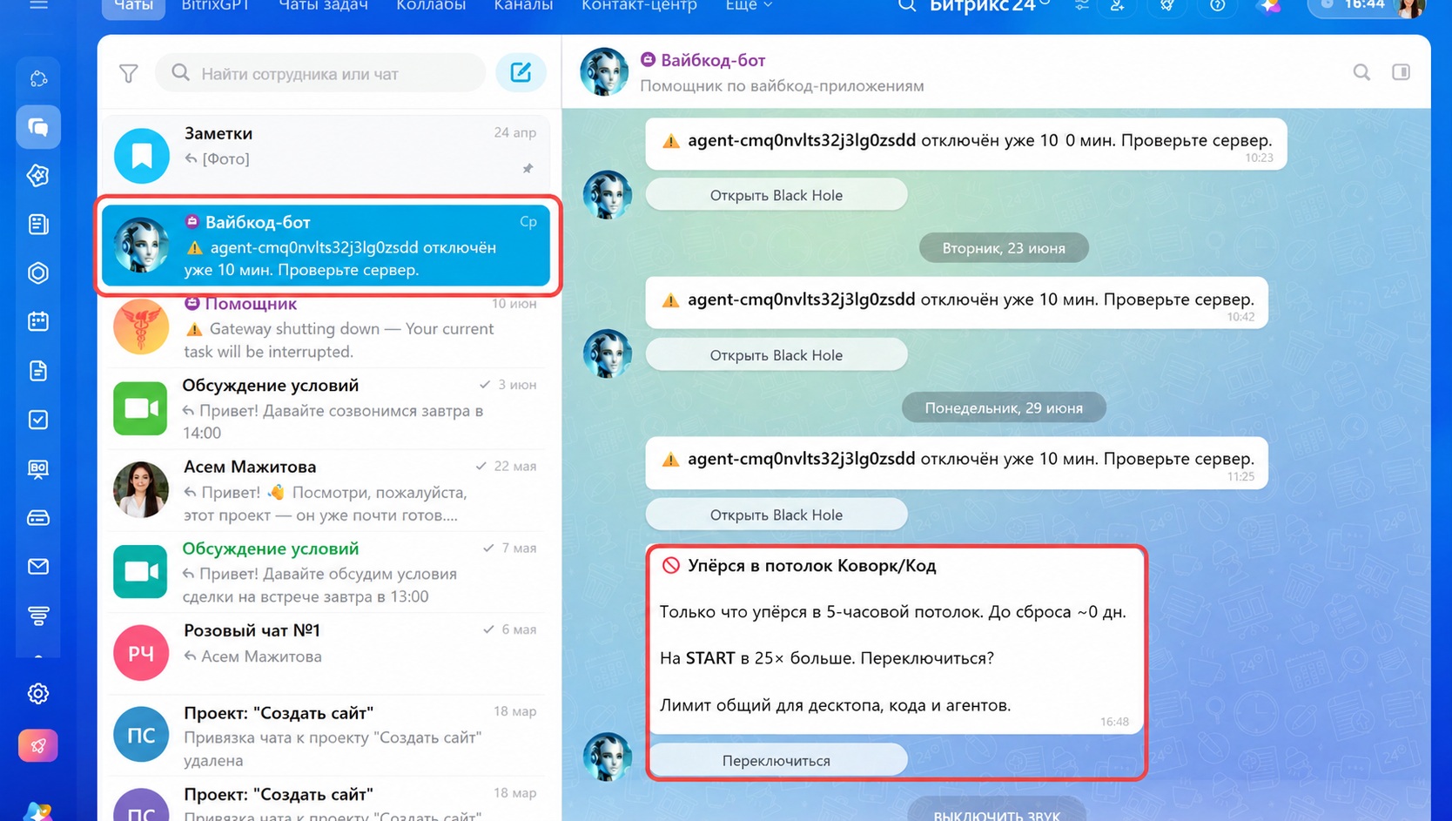
Task: Click the Вайбкод-бот title in the chat header
Action: click(x=713, y=60)
